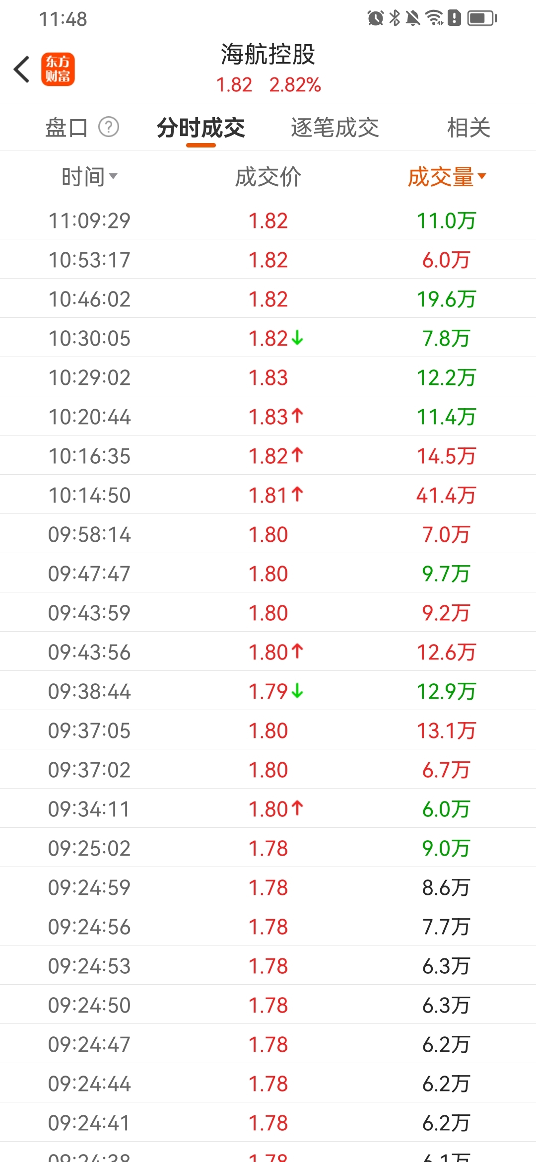Tap the Bluetooth icon in status bar

(395, 18)
